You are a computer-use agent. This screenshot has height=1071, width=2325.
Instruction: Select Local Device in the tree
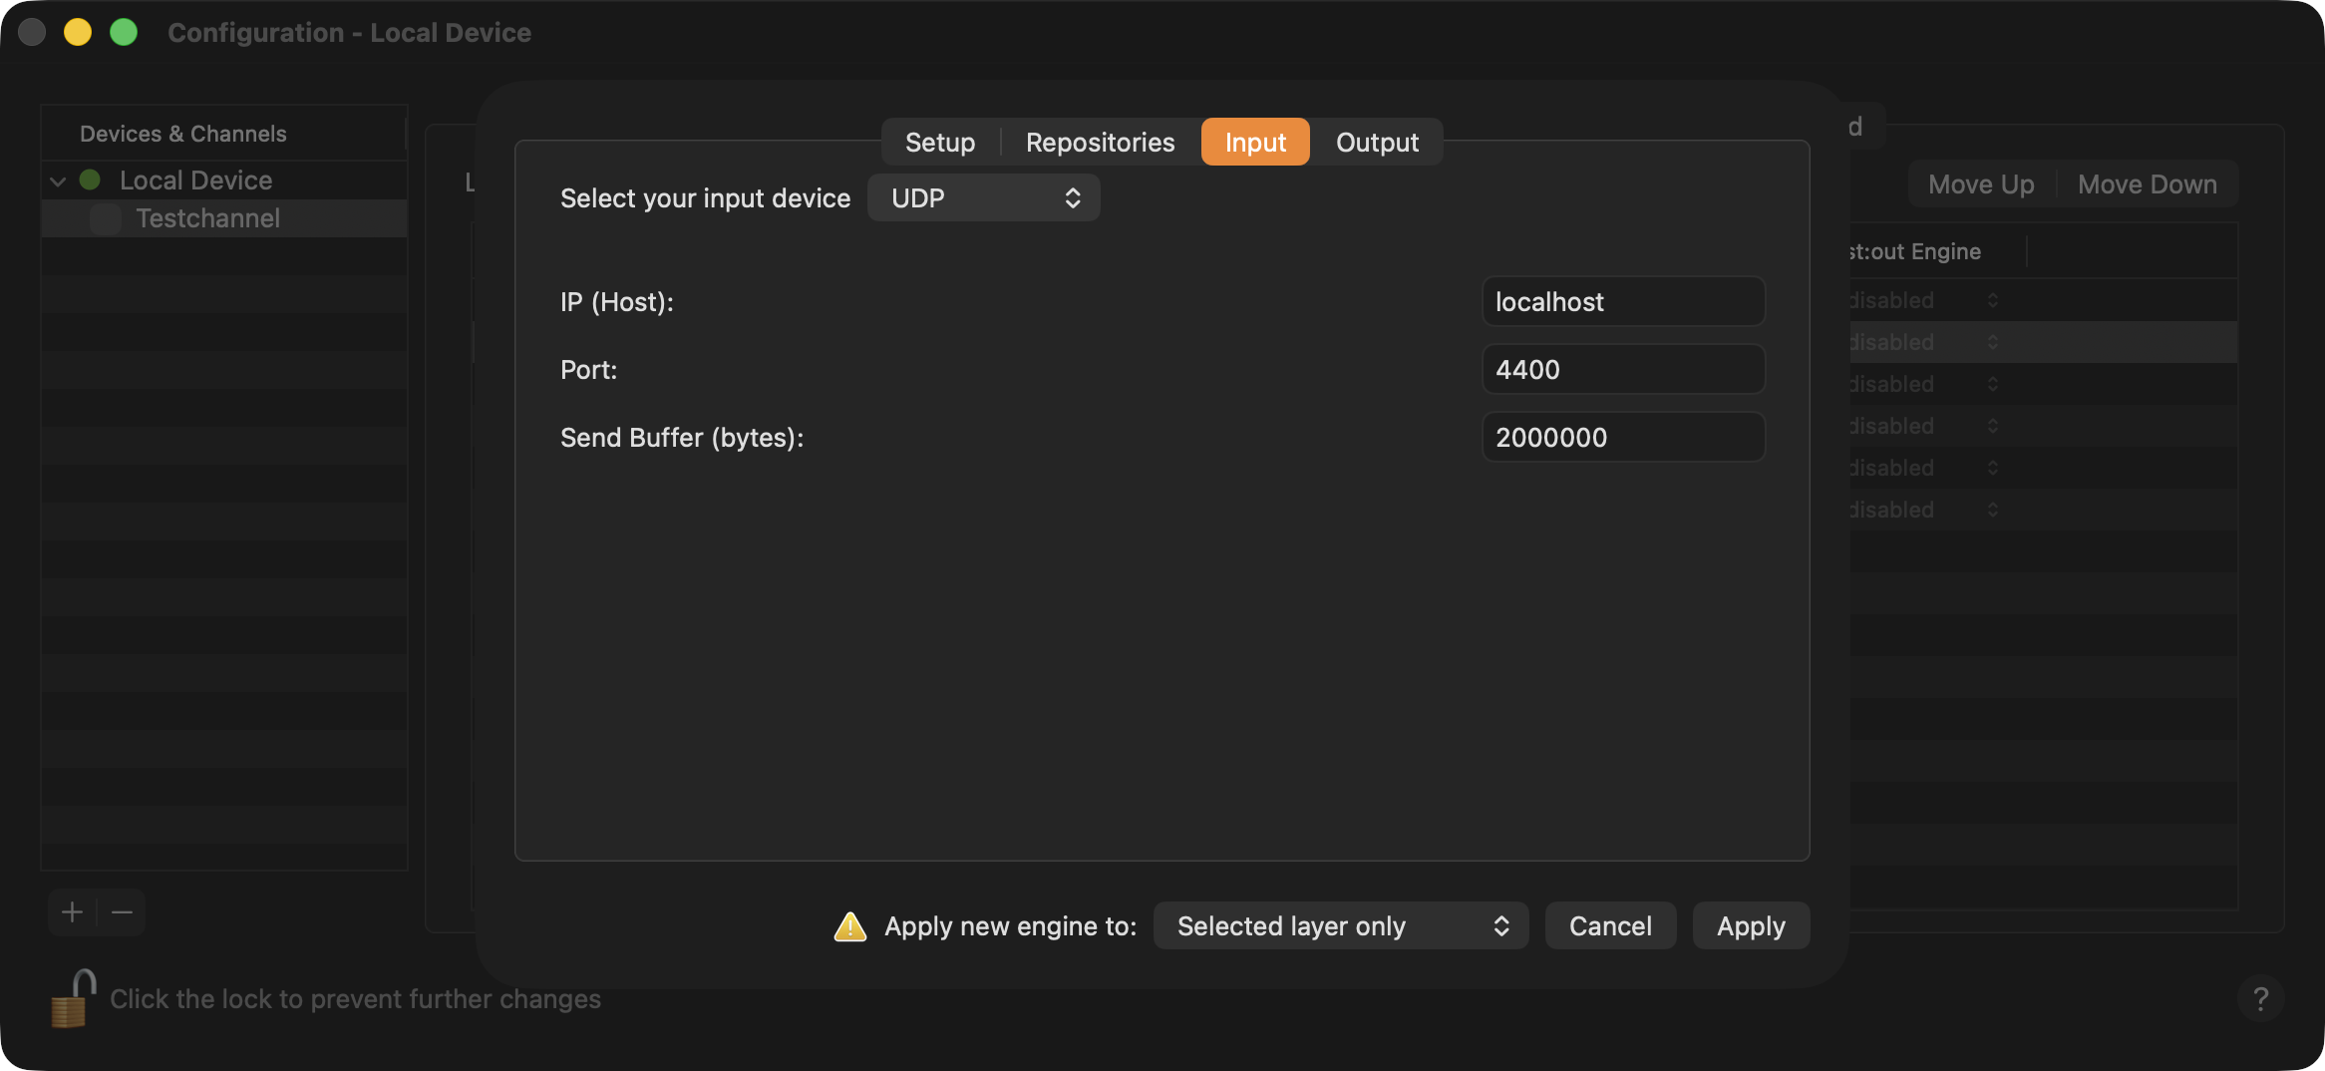coord(224,180)
